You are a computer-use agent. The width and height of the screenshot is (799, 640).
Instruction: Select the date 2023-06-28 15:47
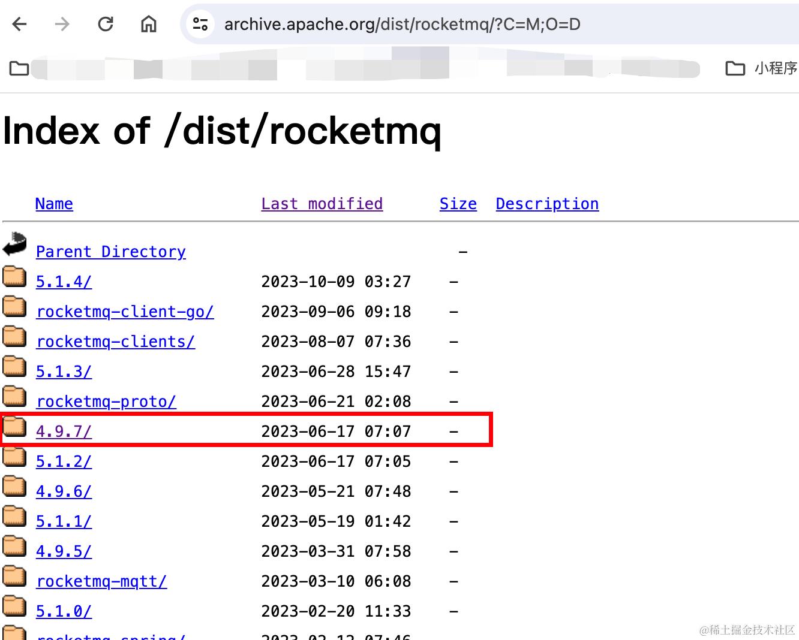click(336, 372)
